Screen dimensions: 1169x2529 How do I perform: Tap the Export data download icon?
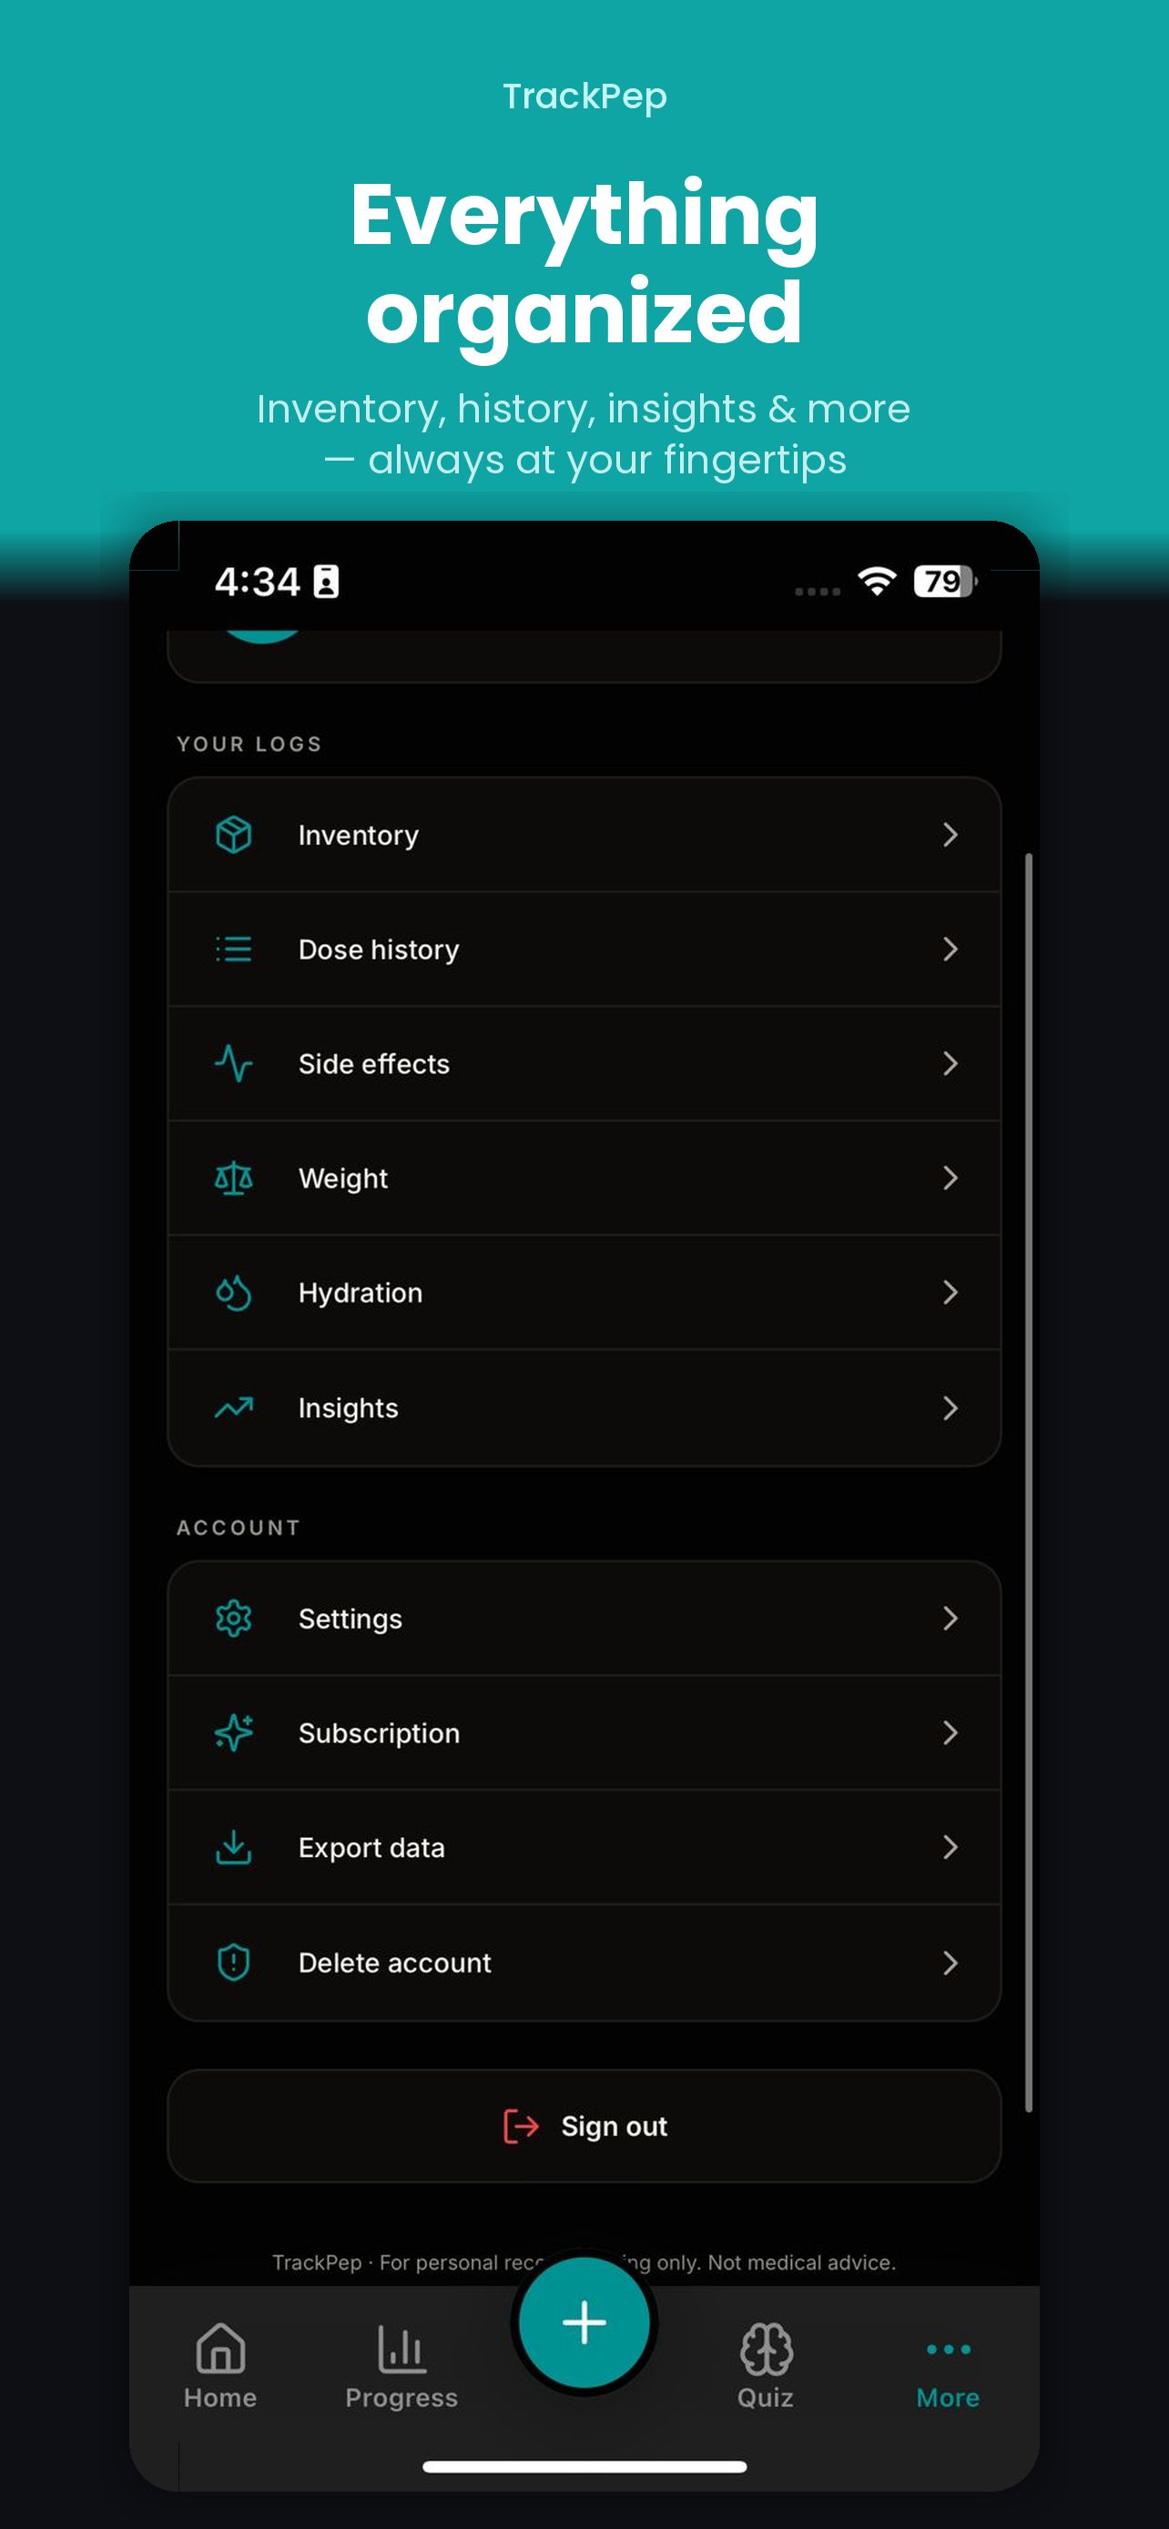coord(234,1847)
